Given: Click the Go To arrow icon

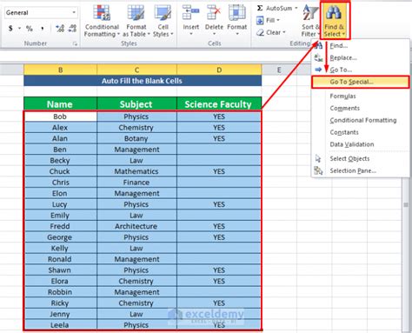Looking at the screenshot, I should tap(318, 70).
